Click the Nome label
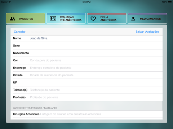The image size is (173, 129). tap(17, 38)
